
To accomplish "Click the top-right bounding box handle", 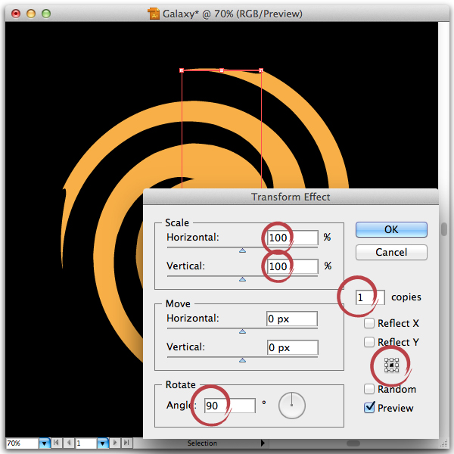I will point(261,70).
